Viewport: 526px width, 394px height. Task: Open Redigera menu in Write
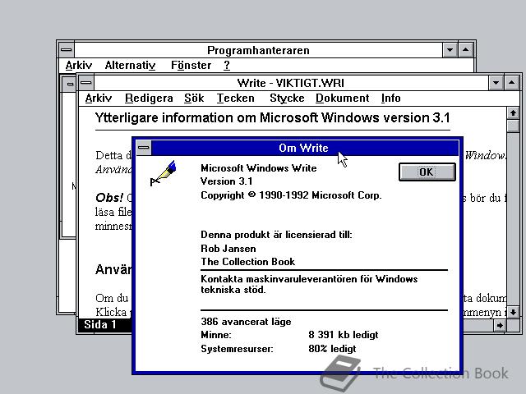click(x=149, y=98)
